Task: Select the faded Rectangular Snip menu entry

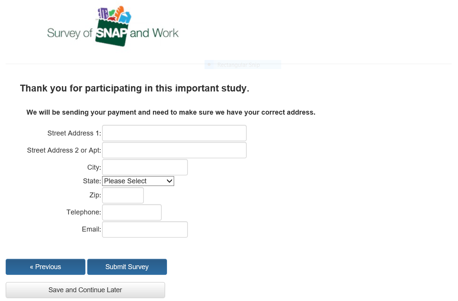Action: click(x=238, y=65)
